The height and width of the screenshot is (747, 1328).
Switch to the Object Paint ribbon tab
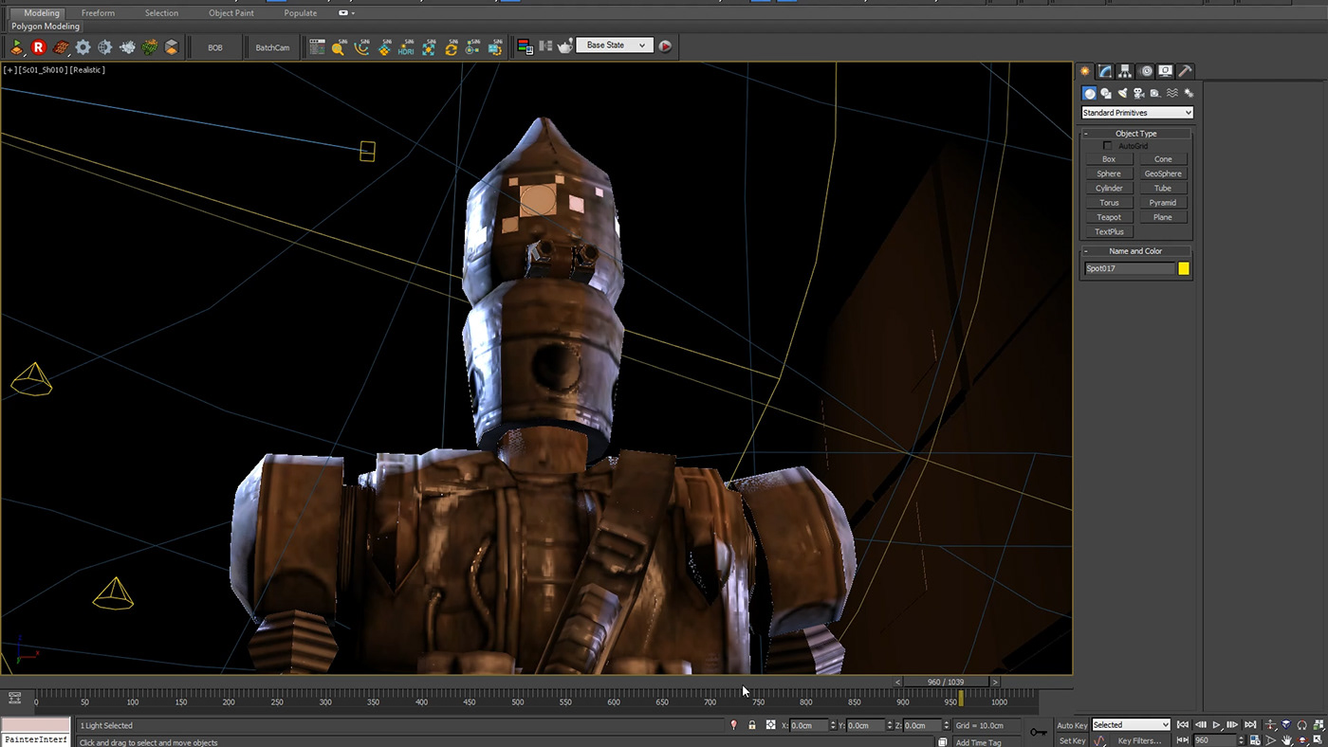(231, 13)
